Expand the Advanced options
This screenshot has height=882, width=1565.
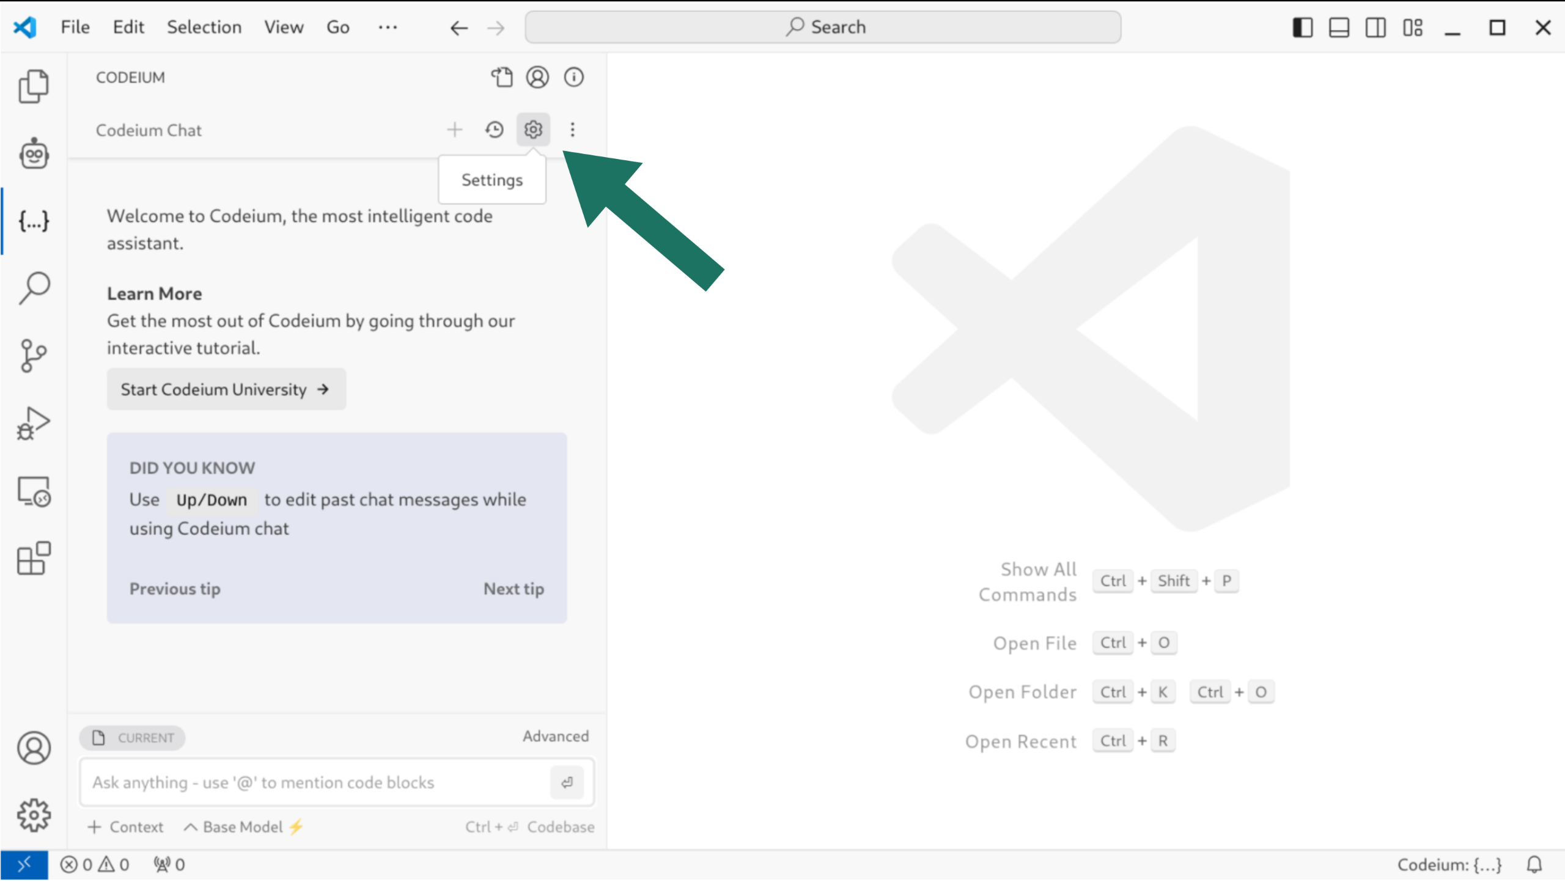pos(555,737)
